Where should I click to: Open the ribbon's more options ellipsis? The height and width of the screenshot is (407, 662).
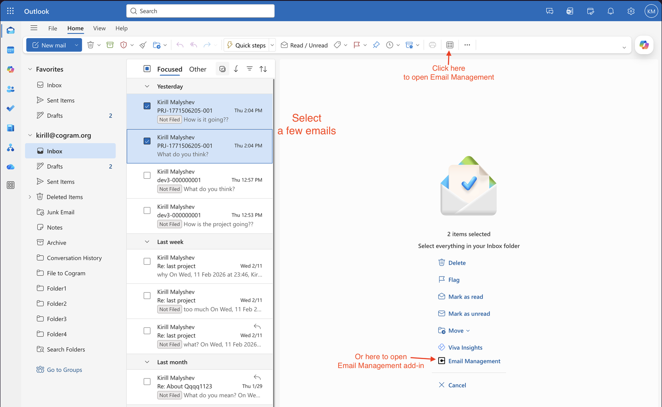point(467,45)
